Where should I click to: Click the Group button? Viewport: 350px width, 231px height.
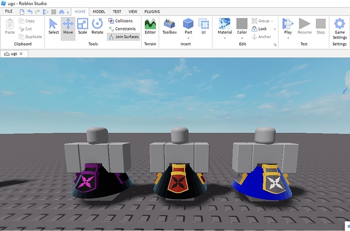coord(261,21)
